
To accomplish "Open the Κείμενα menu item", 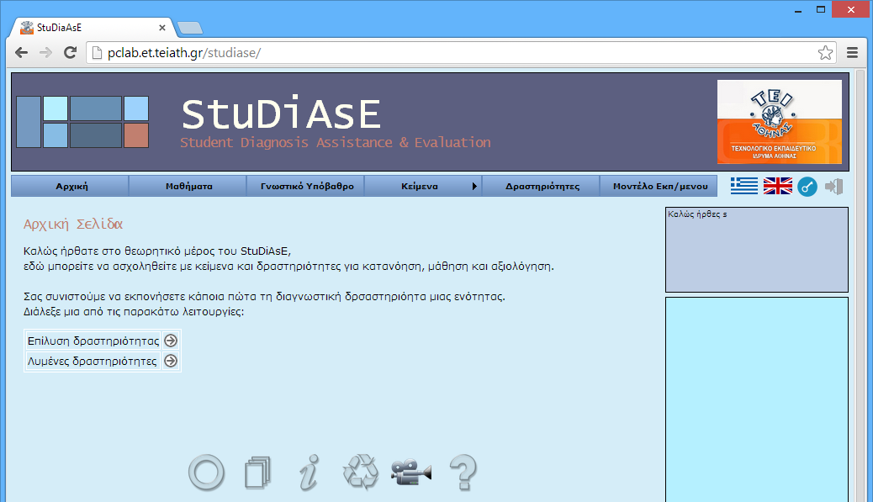I will point(423,187).
